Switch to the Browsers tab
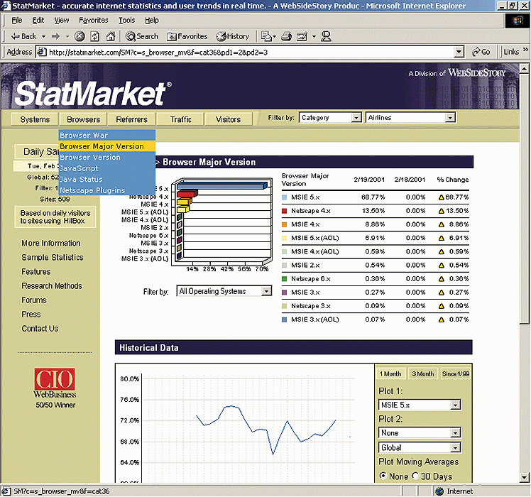Viewport: 531px width, 497px height. pyautogui.click(x=83, y=119)
